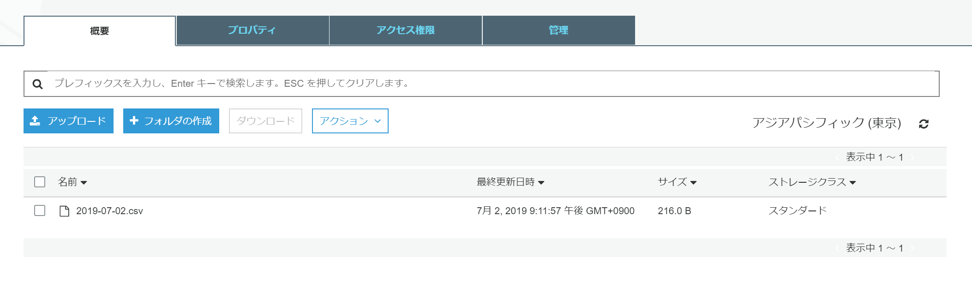Click the upload icon on アップロード button
The image size is (972, 282).
(36, 121)
